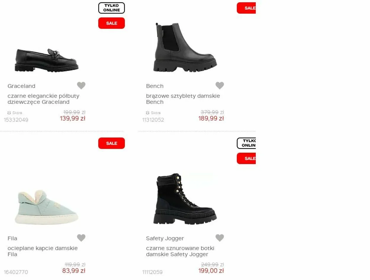
Task: Click TYLKO ONLINE badge on Safety Jogger boots
Action: point(246,143)
